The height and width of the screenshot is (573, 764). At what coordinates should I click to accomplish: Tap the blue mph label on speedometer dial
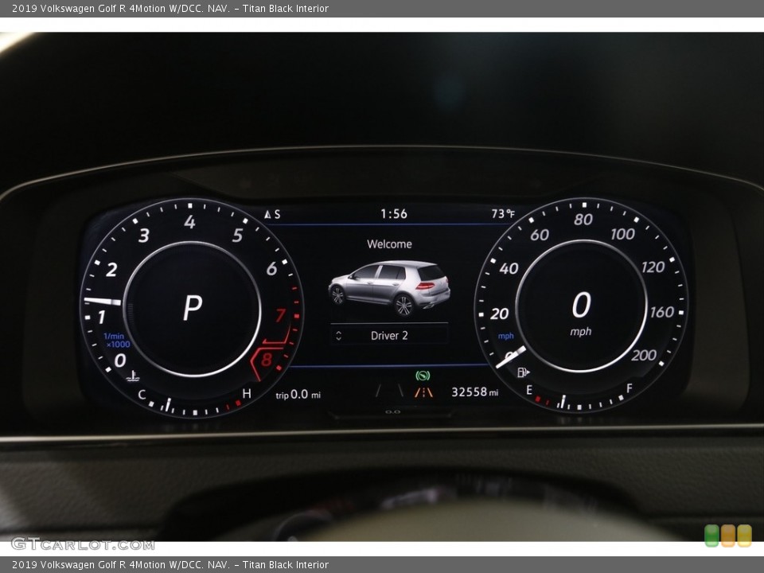[506, 336]
